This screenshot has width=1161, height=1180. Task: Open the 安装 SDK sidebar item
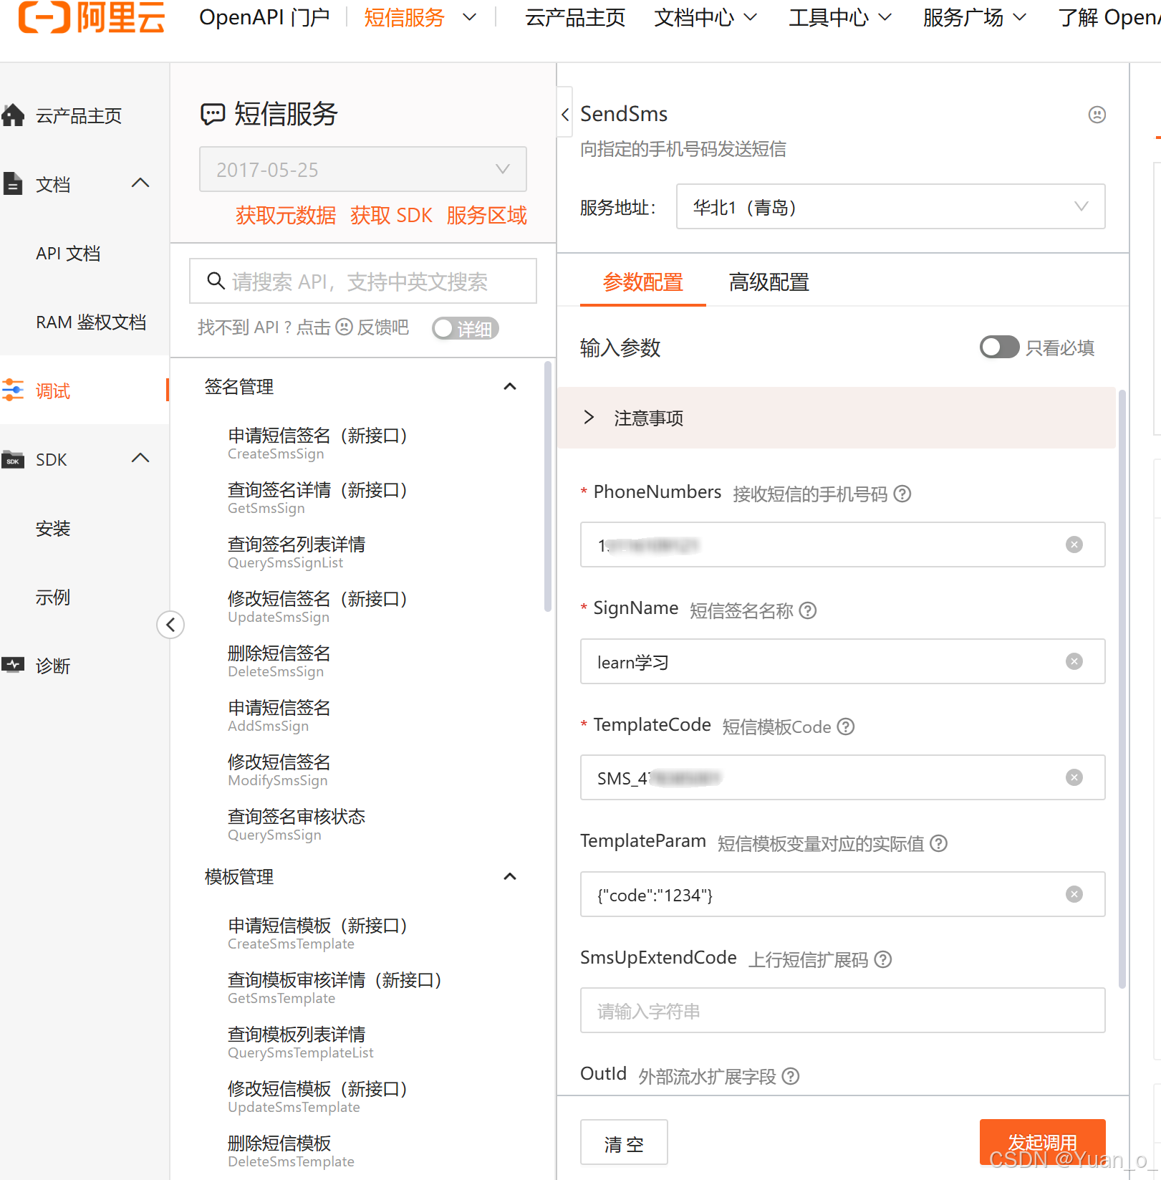[x=53, y=528]
